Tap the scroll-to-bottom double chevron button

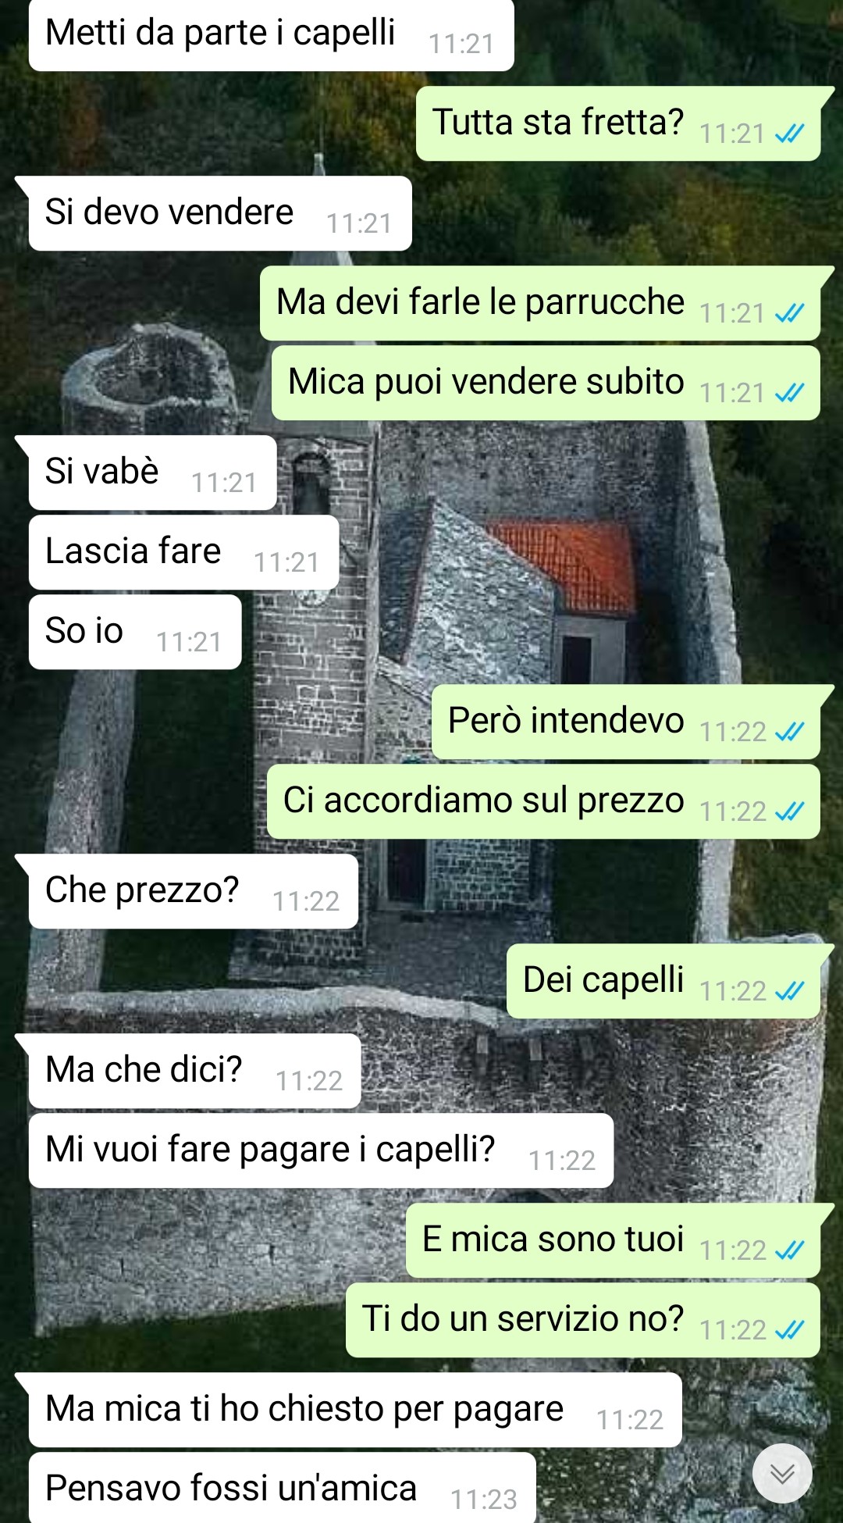pyautogui.click(x=782, y=1473)
